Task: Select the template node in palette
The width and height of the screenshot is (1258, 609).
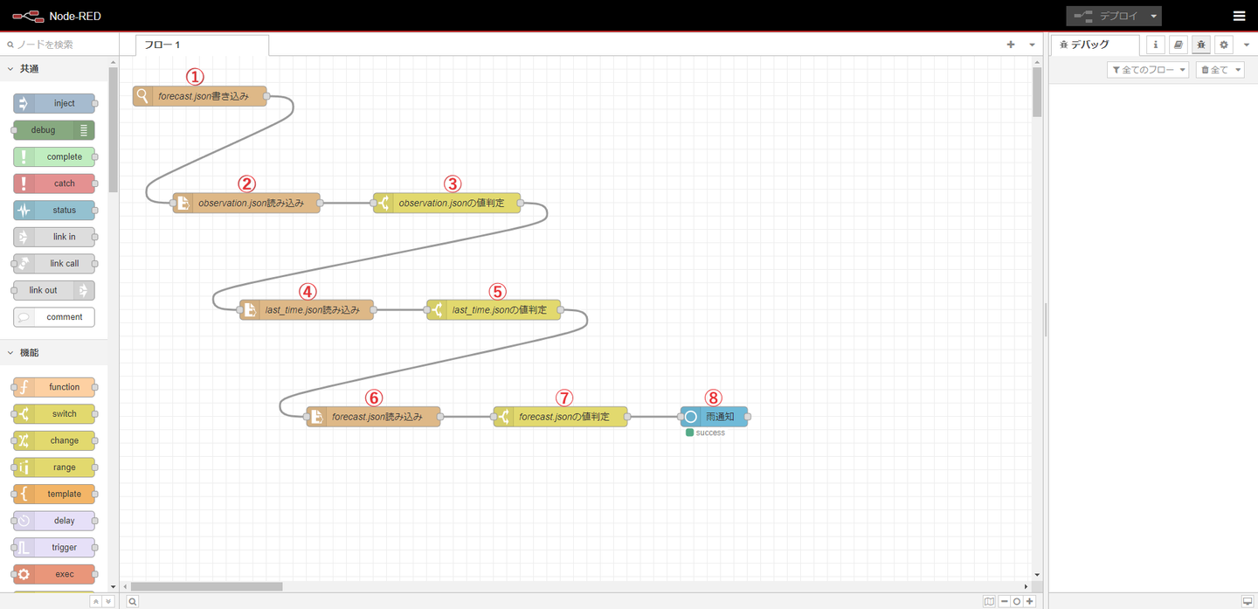Action: click(x=54, y=494)
